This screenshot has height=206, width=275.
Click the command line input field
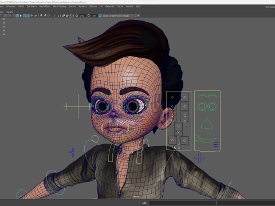(182, 203)
